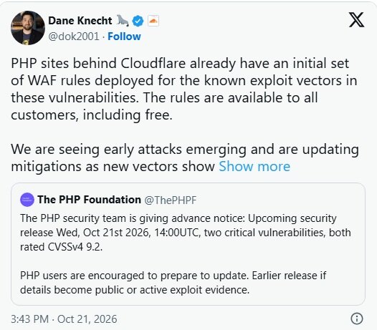Click the quoted text about preparing to update
Screen dimensions: 377x330
click(173, 283)
